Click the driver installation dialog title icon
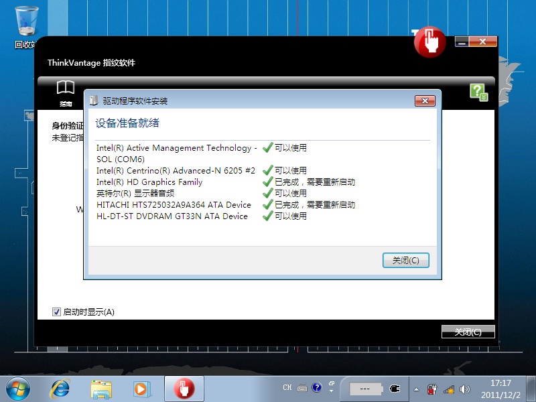 (94, 100)
